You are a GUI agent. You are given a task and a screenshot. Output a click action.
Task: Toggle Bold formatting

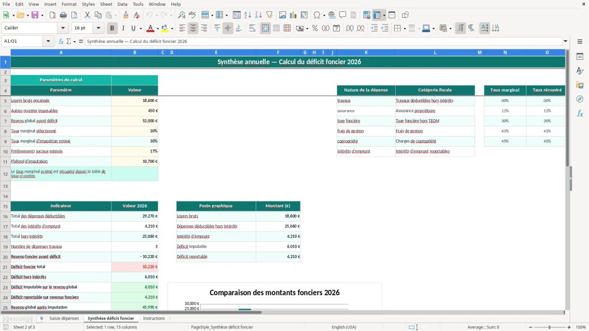pyautogui.click(x=112, y=28)
